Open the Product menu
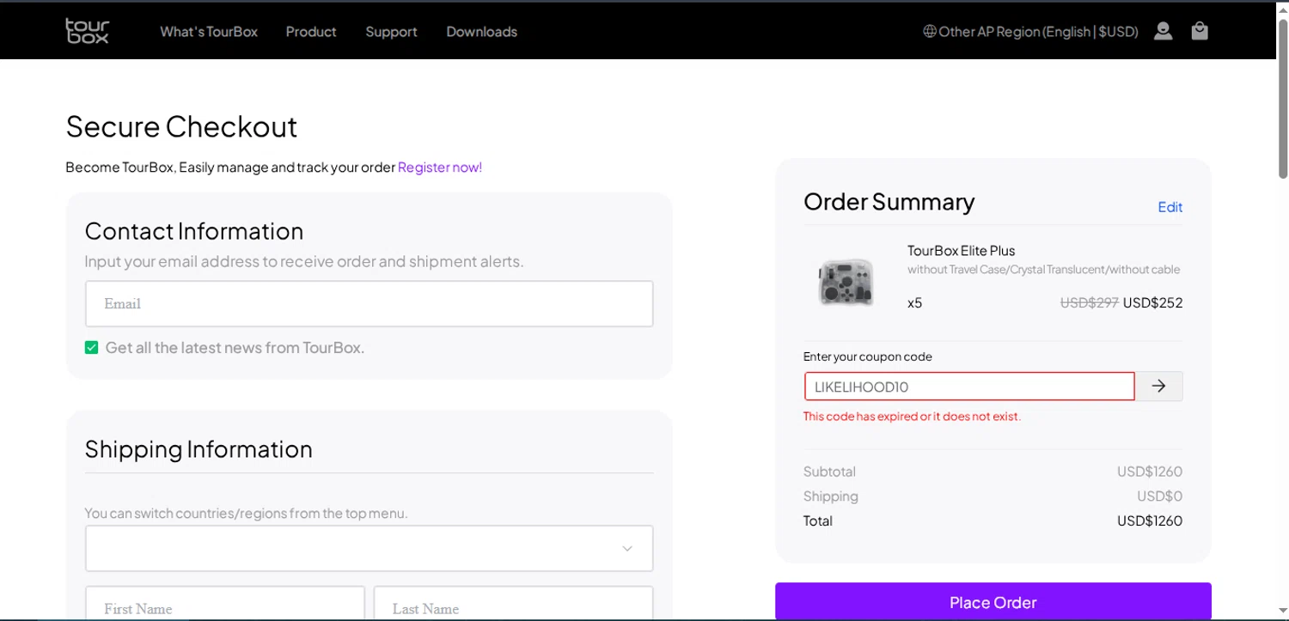 pos(311,32)
